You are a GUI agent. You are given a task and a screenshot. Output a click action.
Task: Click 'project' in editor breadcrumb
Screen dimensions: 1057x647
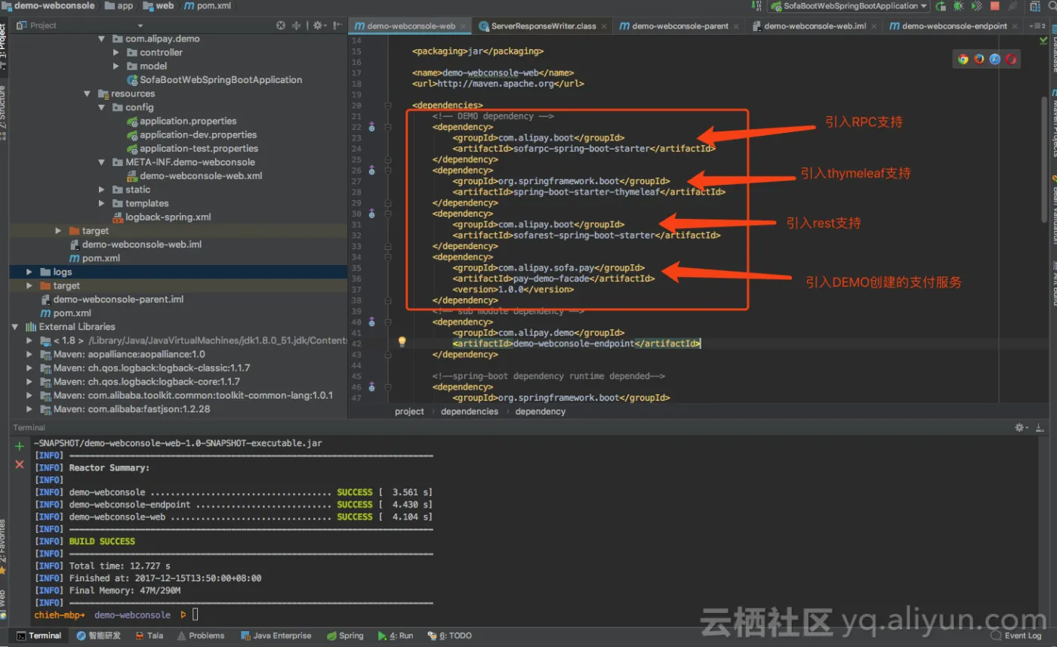pos(410,411)
